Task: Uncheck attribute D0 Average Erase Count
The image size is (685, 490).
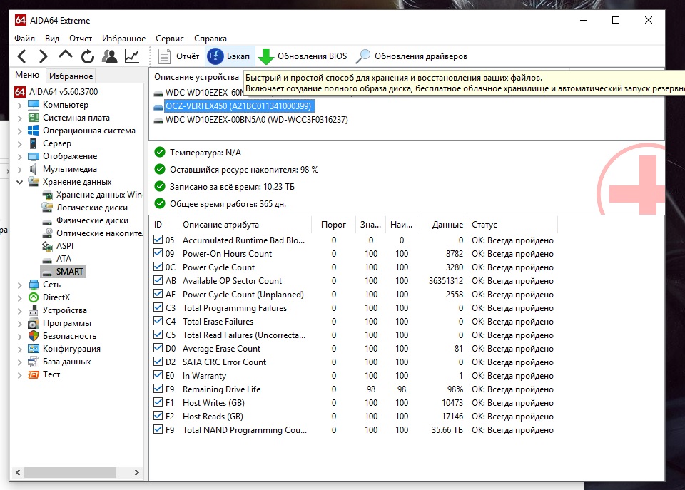Action: click(x=158, y=348)
